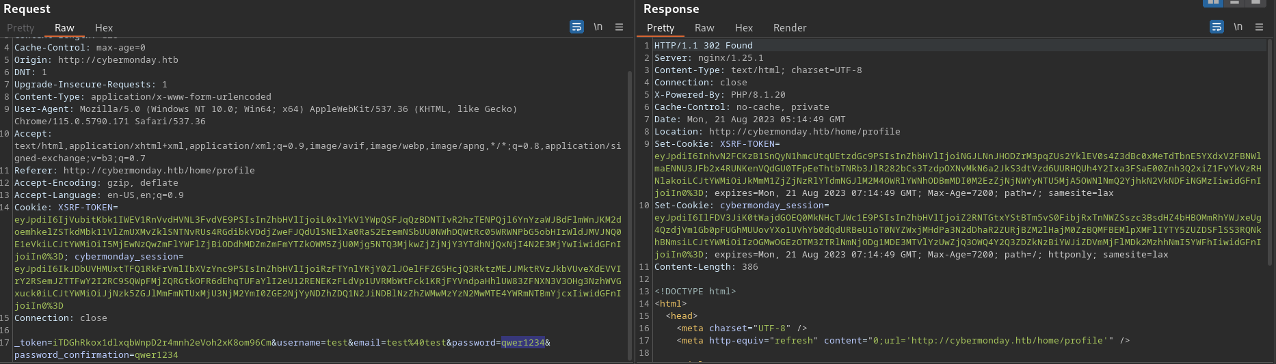Click the 'DNT: 1' request header

tap(31, 72)
